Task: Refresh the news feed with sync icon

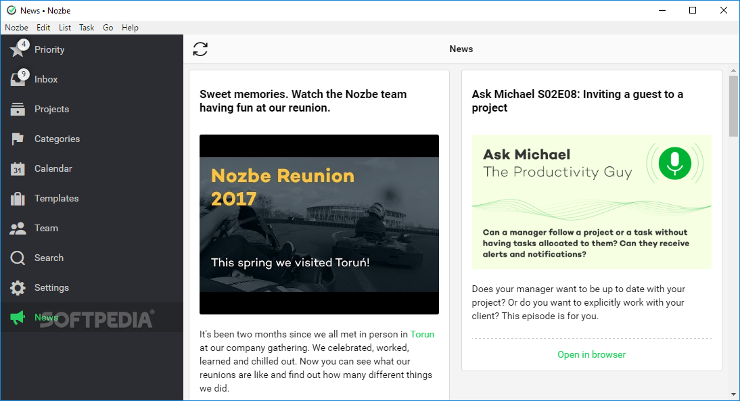Action: 200,49
